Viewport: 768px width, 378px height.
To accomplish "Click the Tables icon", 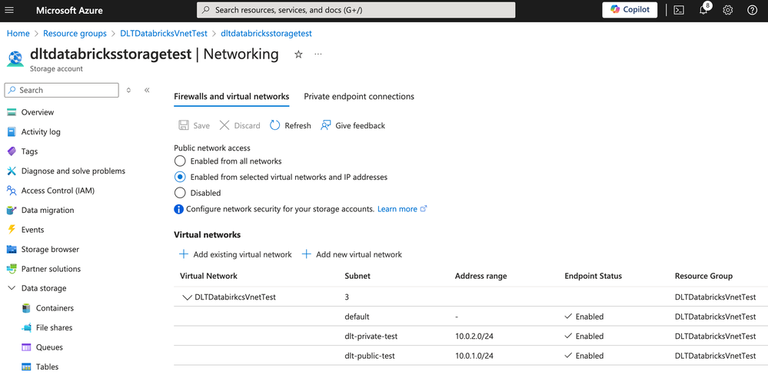I will (x=26, y=366).
